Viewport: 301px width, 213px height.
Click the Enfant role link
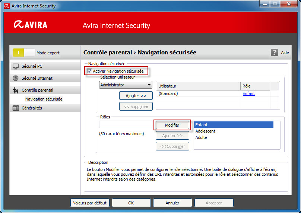[248, 93]
